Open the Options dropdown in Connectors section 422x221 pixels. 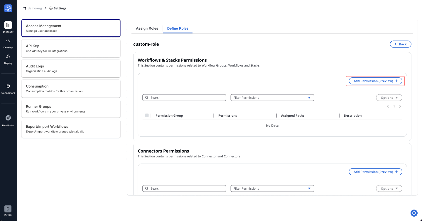pyautogui.click(x=389, y=188)
